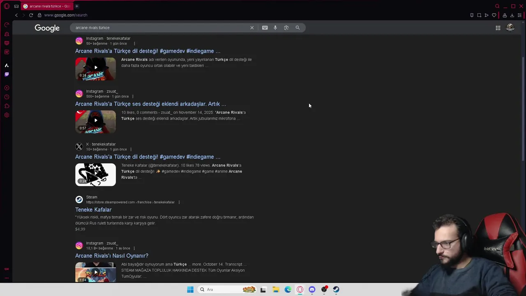Clear the Google search box

tap(252, 28)
